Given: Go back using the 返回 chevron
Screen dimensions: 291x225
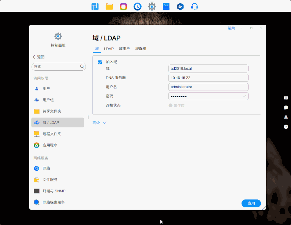Looking at the screenshot, I should click(34, 57).
